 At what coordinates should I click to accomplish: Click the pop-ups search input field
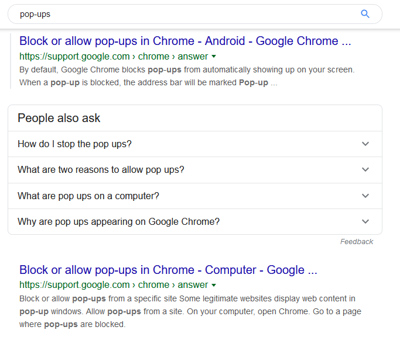(176, 14)
